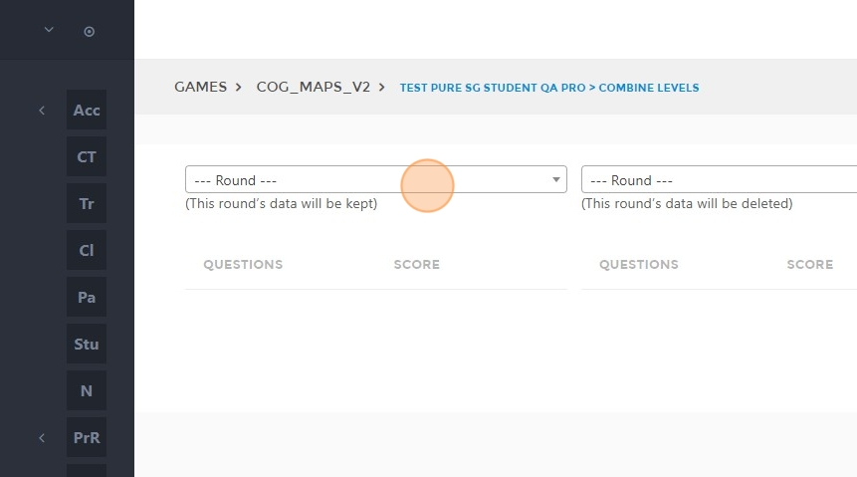Select the N sidebar icon

coord(87,390)
